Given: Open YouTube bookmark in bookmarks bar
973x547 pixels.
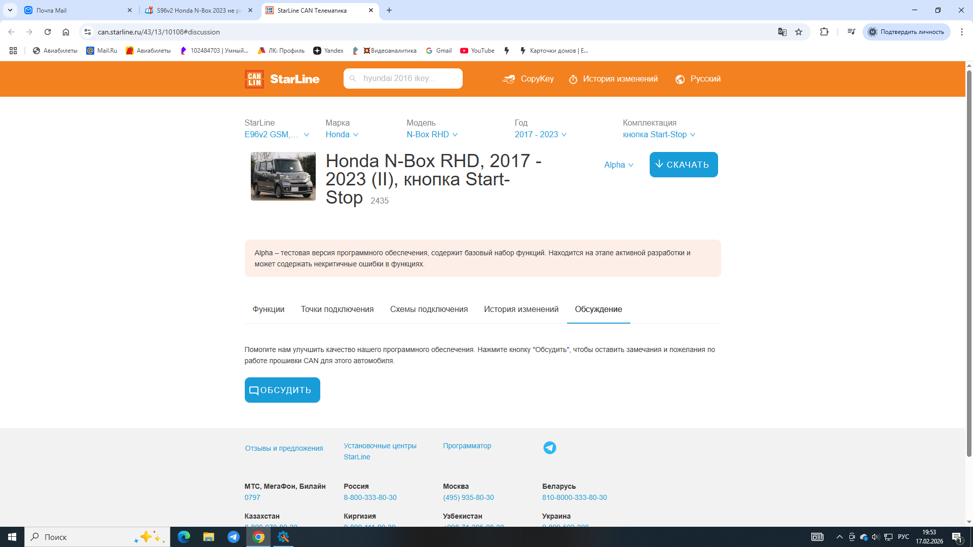Looking at the screenshot, I should tap(477, 51).
